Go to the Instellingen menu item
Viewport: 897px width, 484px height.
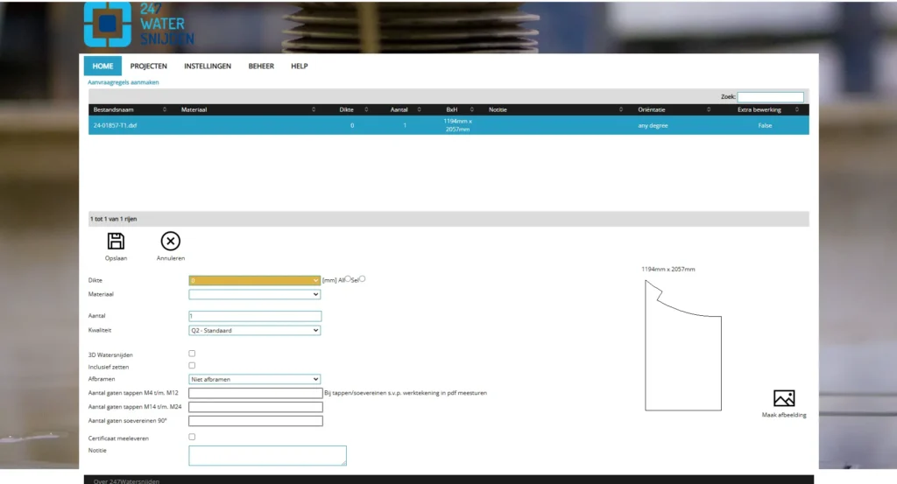(x=208, y=66)
